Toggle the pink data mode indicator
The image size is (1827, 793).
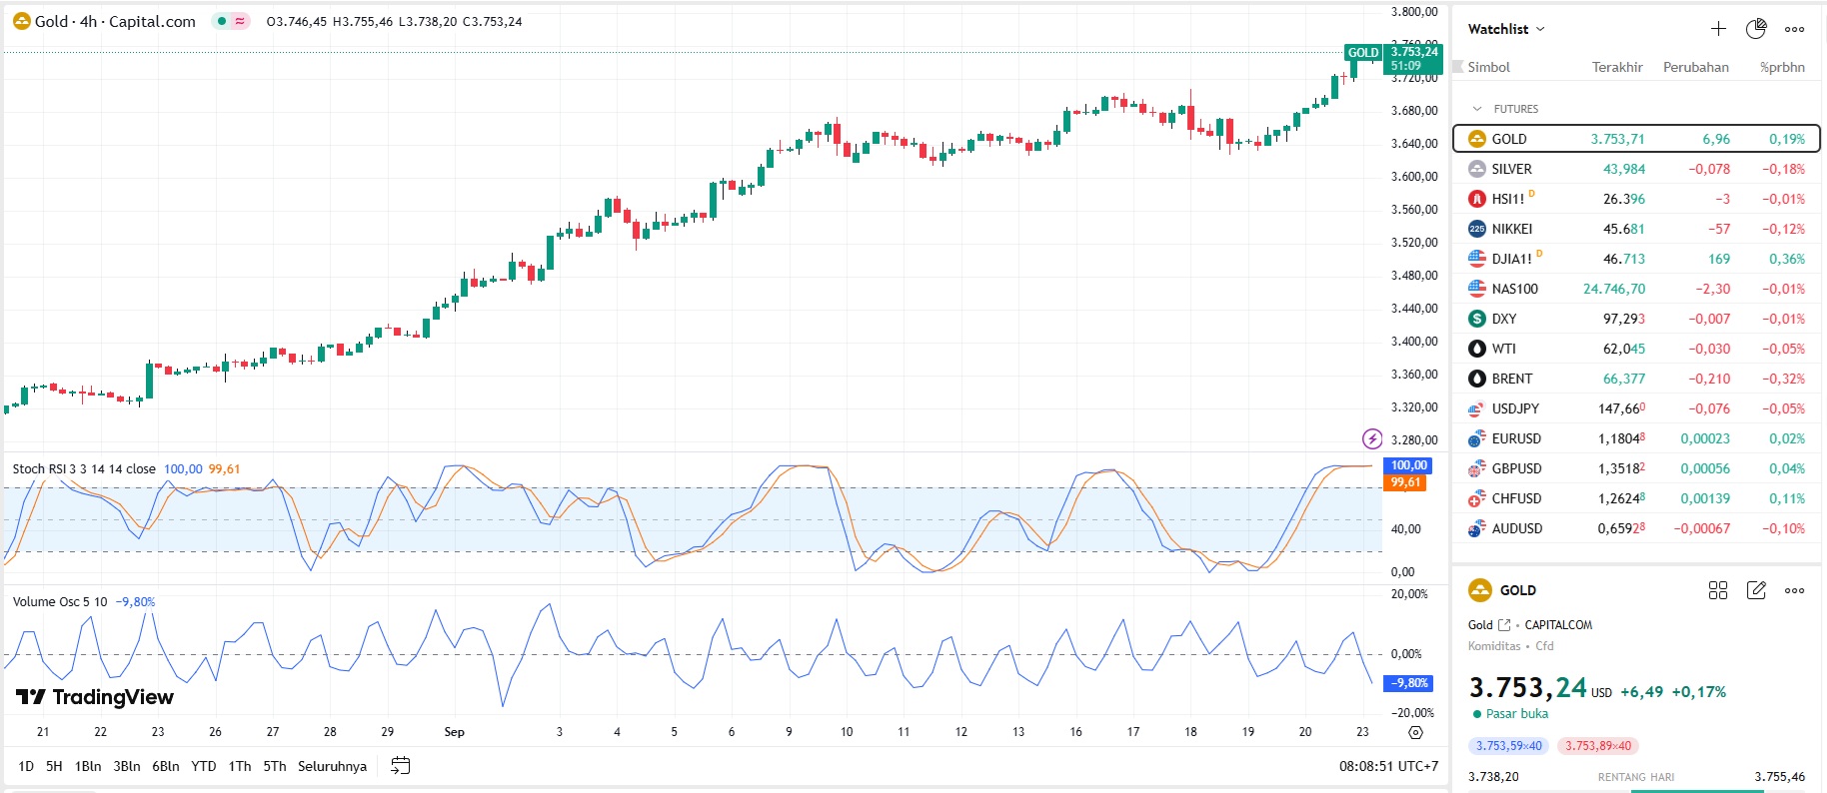point(240,21)
